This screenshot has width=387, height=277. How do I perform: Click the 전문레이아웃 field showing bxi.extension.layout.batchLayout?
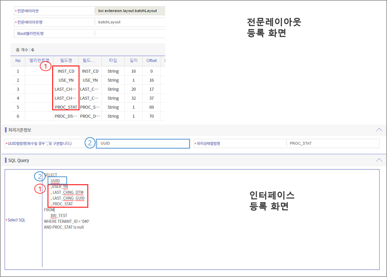(130, 11)
